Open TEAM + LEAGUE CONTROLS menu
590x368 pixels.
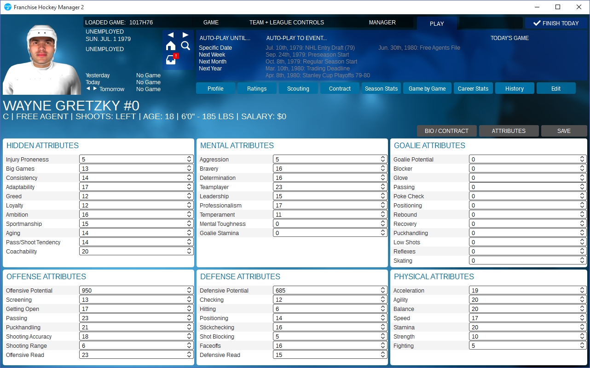point(287,22)
